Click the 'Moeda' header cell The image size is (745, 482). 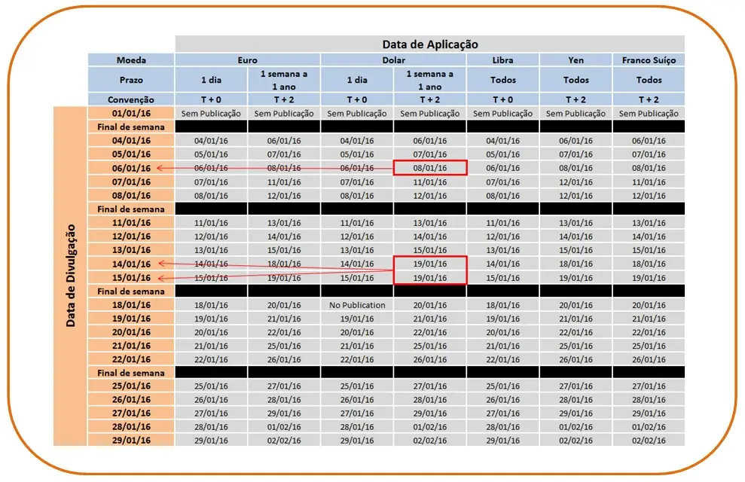131,59
